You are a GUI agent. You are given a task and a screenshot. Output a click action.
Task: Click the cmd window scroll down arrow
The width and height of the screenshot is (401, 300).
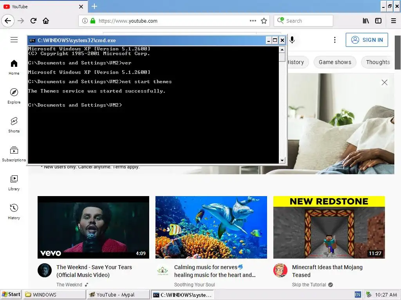(x=282, y=161)
